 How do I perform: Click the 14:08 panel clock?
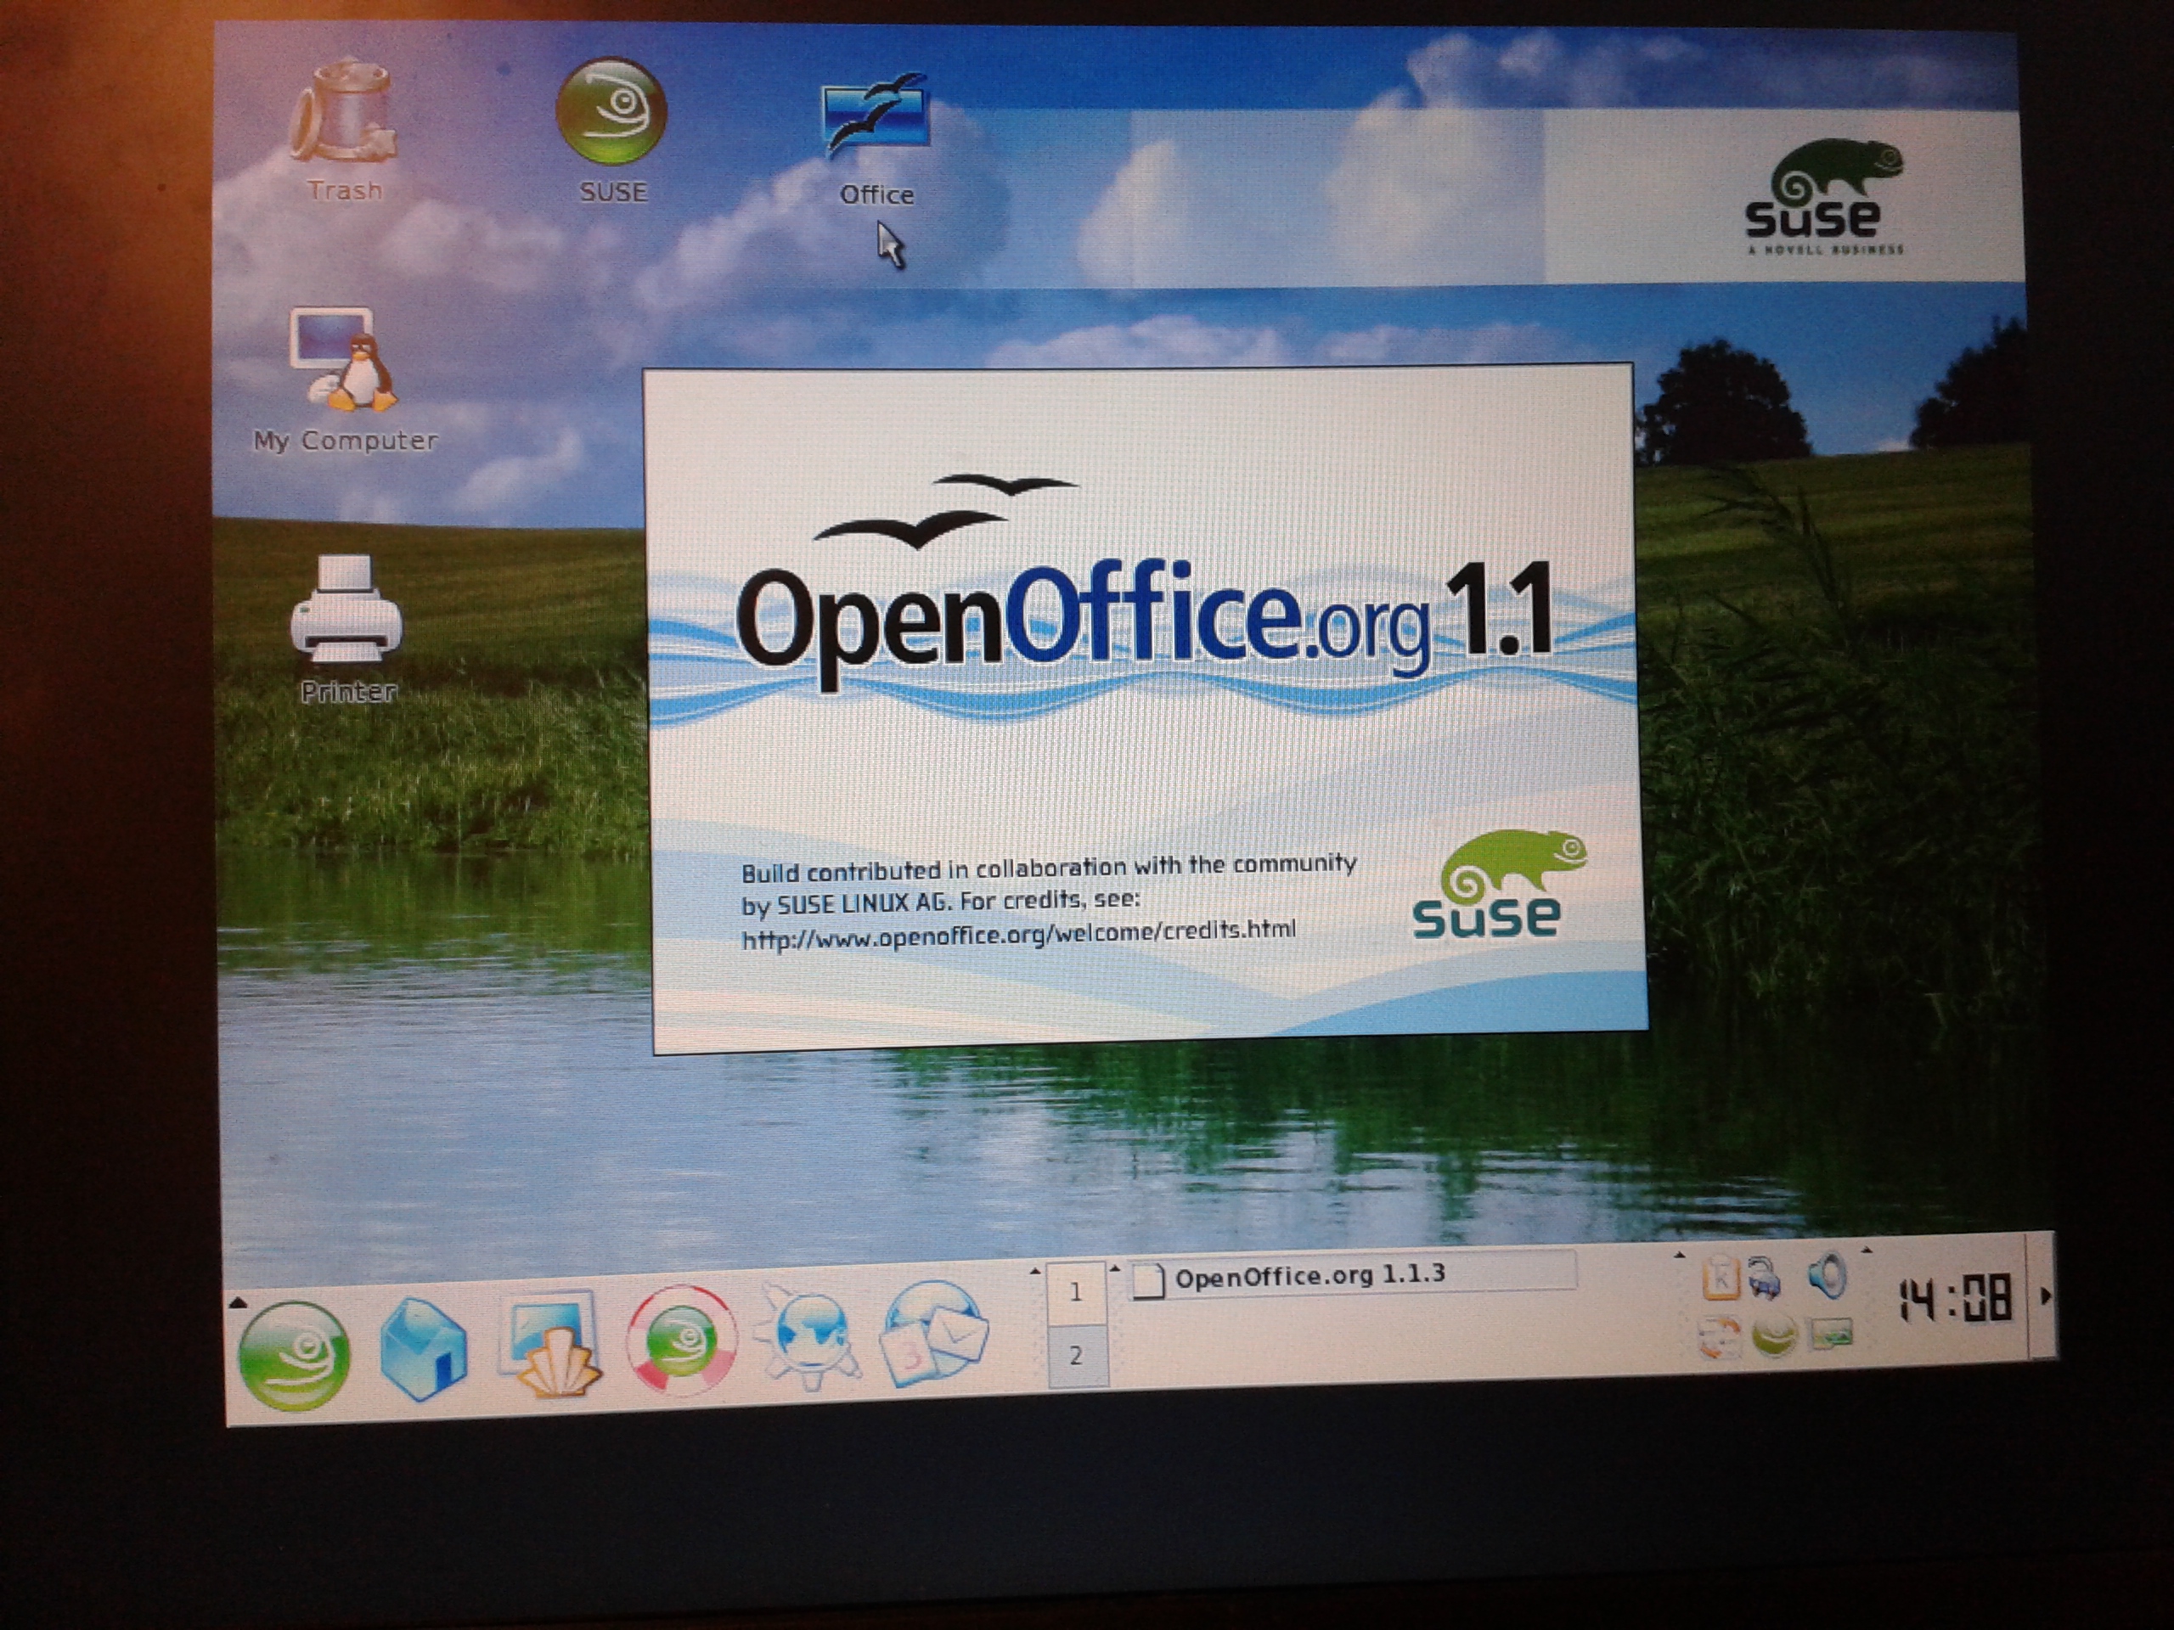[x=1954, y=1300]
